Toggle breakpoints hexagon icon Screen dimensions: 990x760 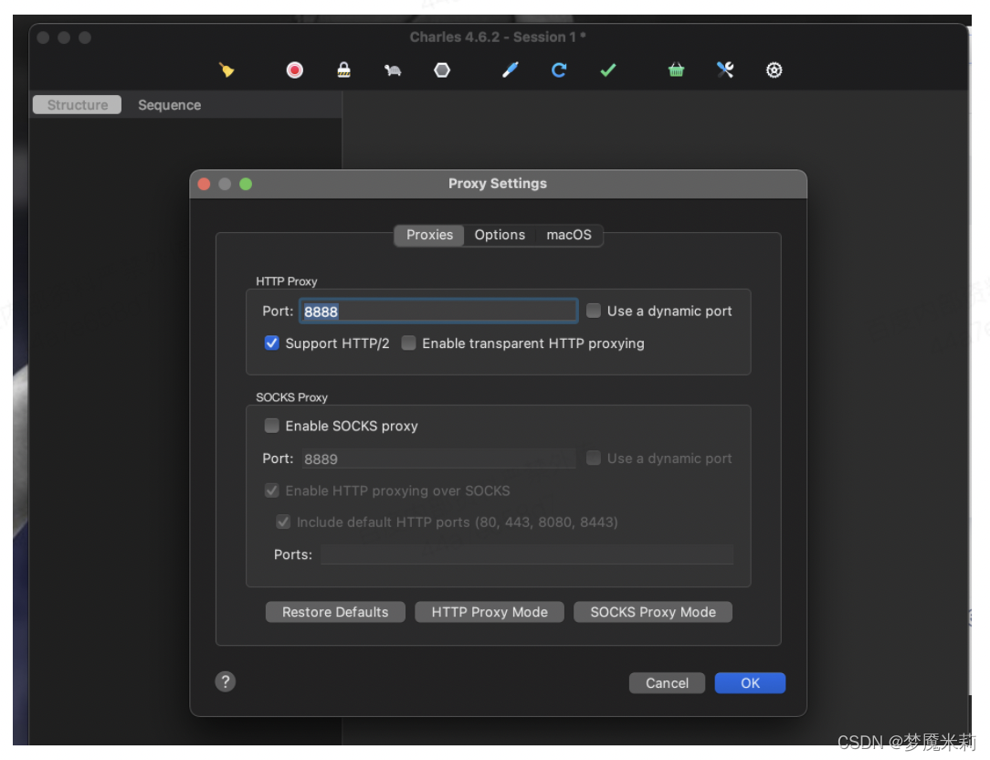point(442,69)
